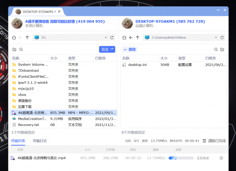The width and height of the screenshot is (236, 171).
Task: Go to remote home directory icon
Action: (124, 37)
